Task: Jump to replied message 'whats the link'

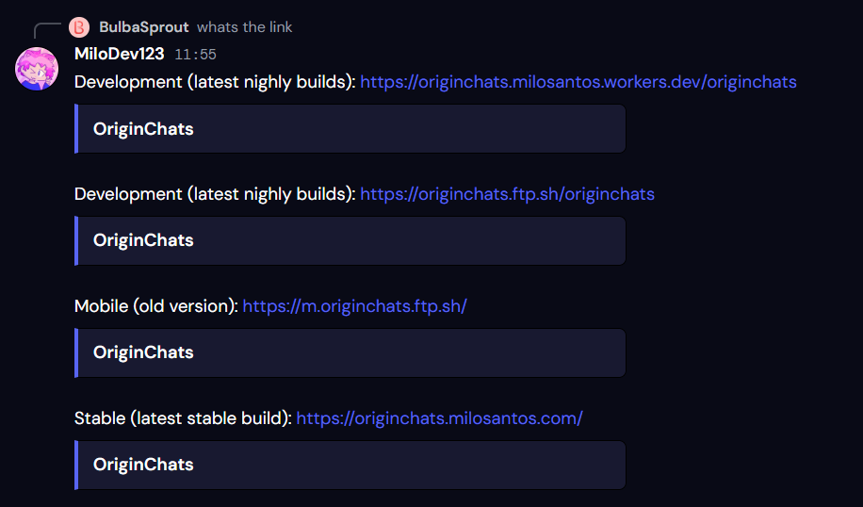Action: pos(244,27)
